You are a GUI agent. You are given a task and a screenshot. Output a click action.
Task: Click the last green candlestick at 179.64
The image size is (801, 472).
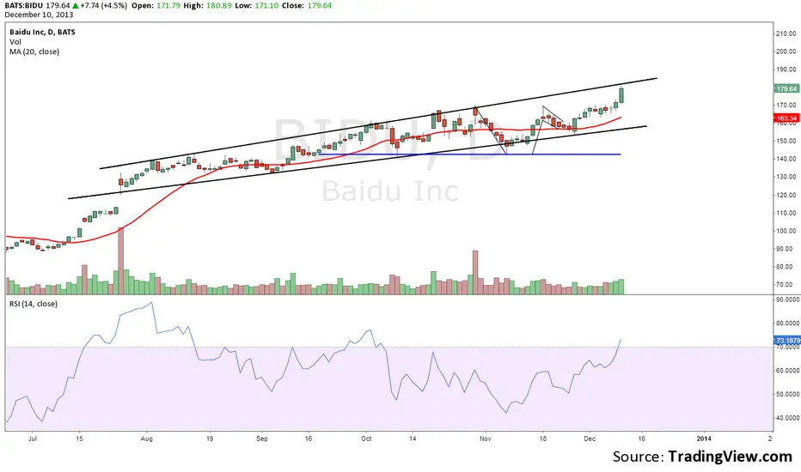[x=621, y=95]
